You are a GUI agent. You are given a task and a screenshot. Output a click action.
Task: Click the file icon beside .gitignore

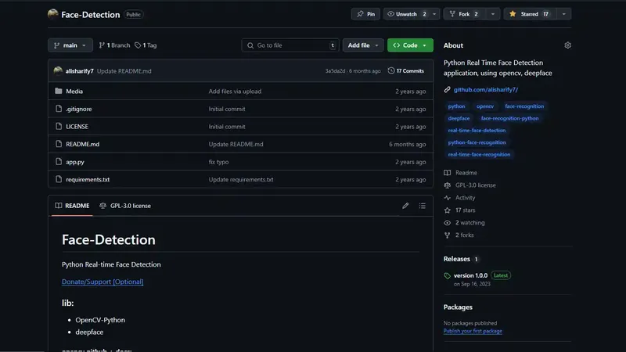pyautogui.click(x=59, y=109)
